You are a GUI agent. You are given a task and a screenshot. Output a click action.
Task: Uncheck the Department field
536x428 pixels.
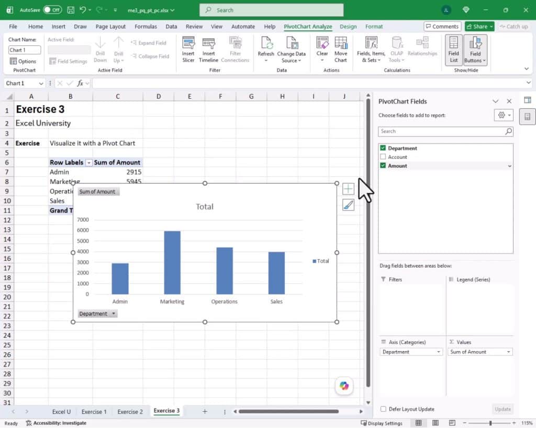tap(383, 148)
